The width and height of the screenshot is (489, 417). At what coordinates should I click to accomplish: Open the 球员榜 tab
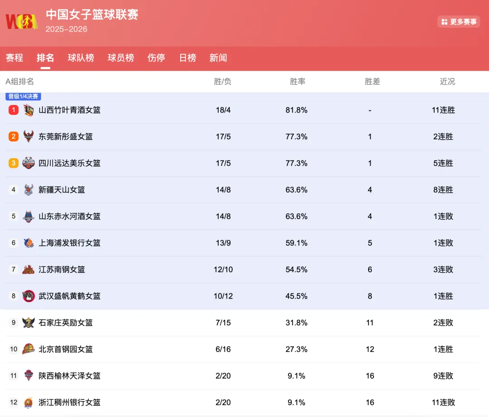click(121, 57)
